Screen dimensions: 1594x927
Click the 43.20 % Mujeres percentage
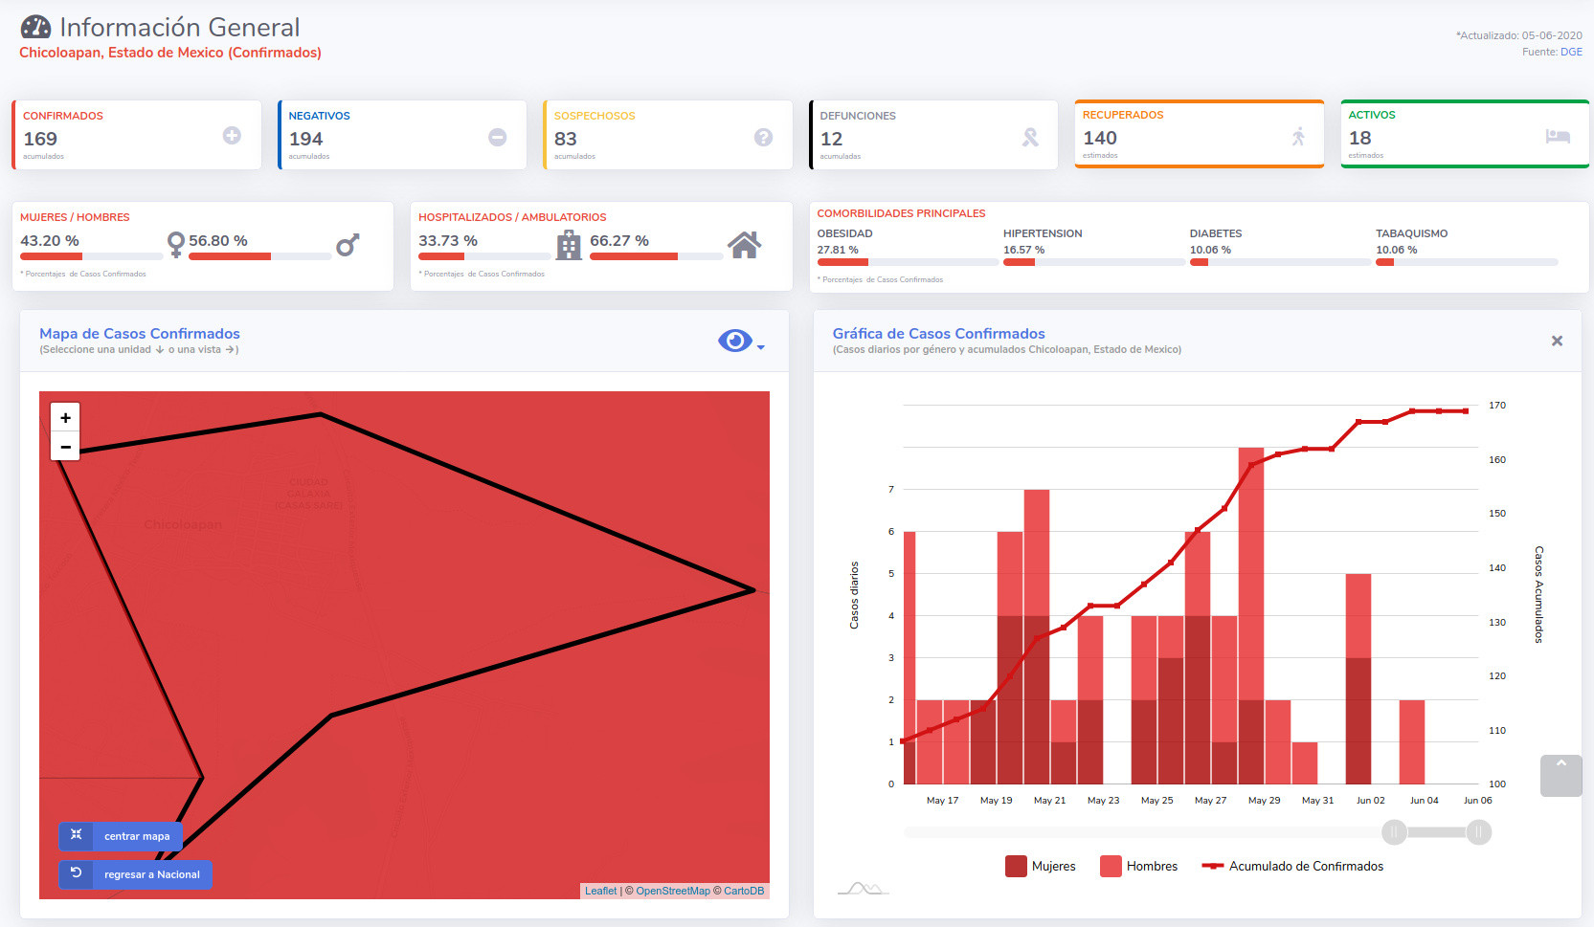[50, 241]
